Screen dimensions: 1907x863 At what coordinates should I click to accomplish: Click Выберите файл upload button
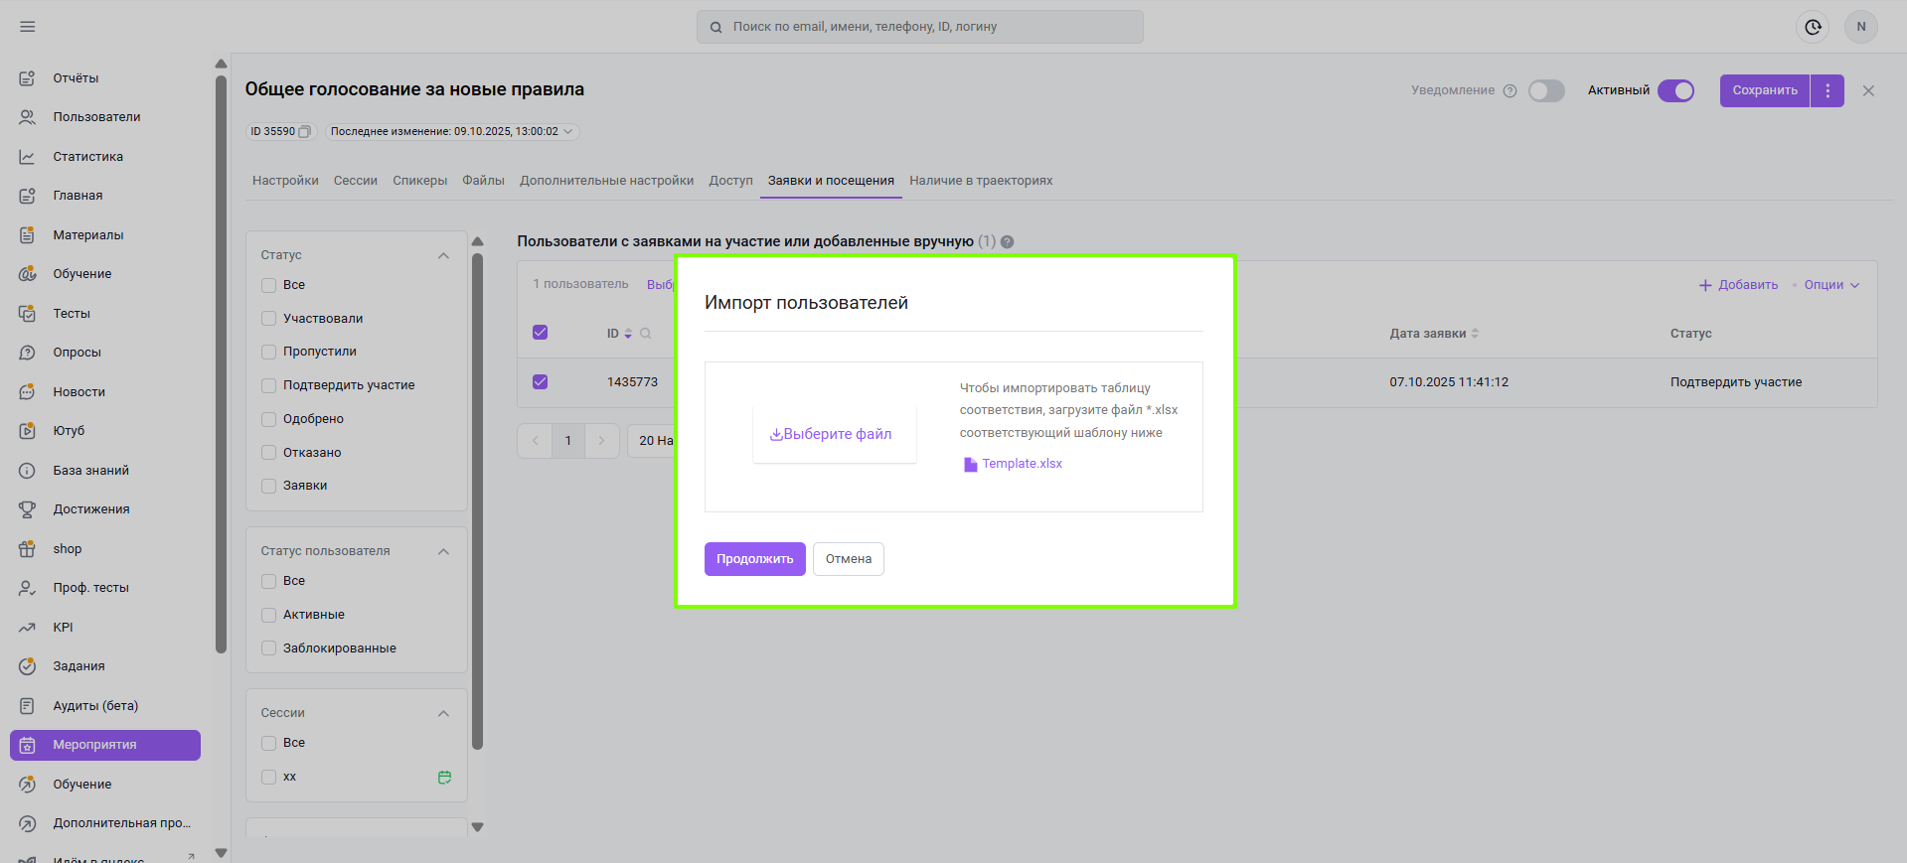pyautogui.click(x=834, y=434)
